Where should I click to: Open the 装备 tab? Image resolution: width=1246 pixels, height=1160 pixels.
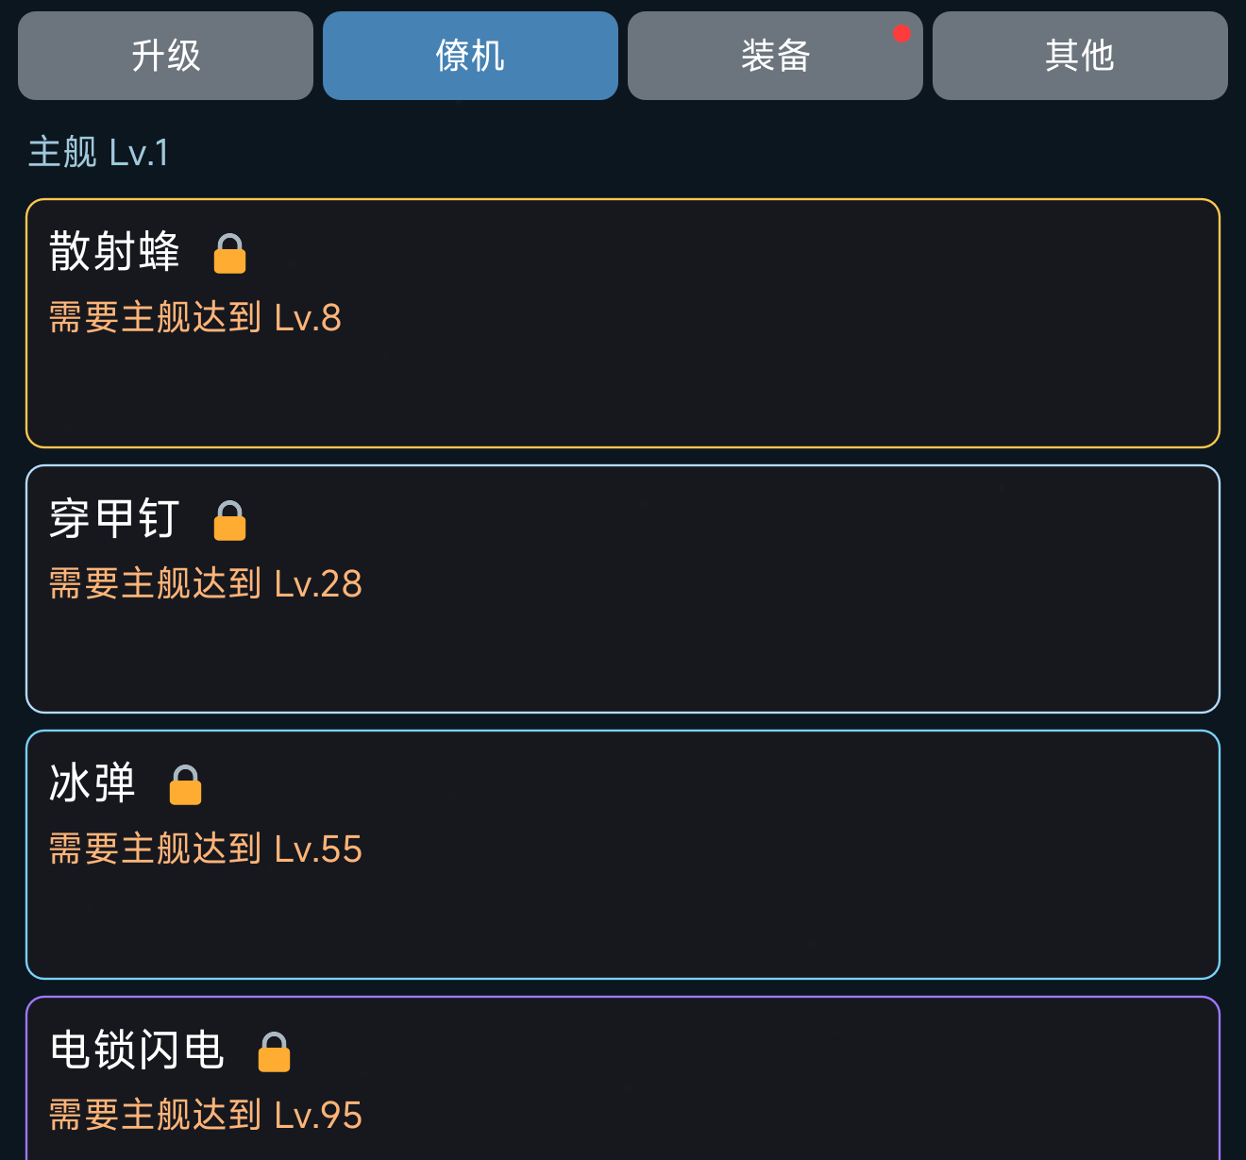pyautogui.click(x=775, y=56)
